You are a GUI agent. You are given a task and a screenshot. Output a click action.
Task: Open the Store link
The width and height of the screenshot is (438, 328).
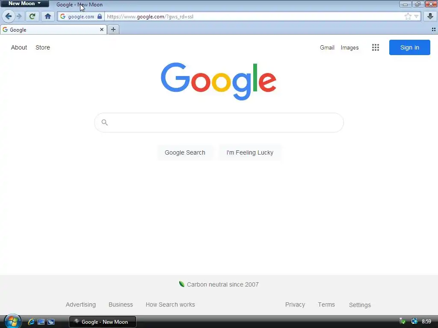click(x=43, y=47)
